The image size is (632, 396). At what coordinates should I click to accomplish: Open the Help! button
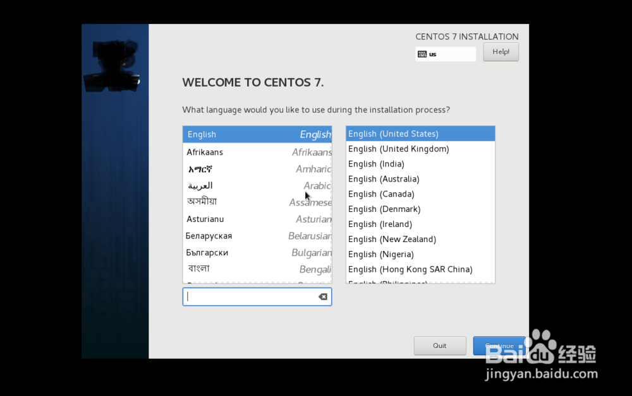coord(501,52)
